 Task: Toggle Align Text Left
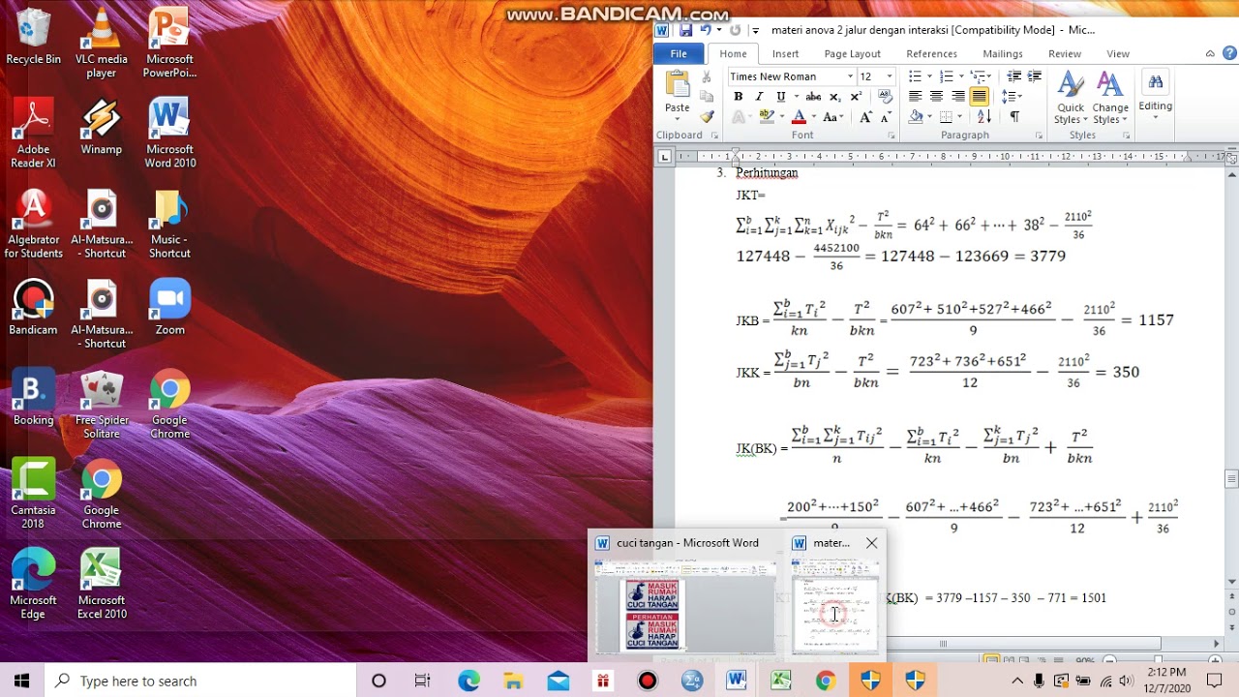pos(915,97)
